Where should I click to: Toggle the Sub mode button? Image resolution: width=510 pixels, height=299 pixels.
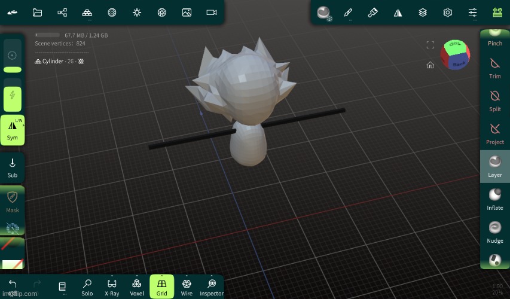[x=13, y=168]
